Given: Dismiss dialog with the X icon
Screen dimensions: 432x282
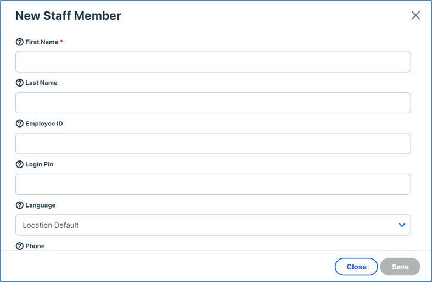Looking at the screenshot, I should (416, 15).
